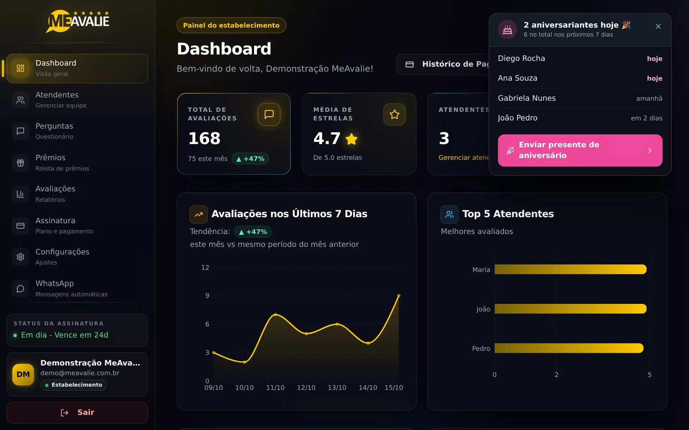Screen dimensions: 689x430
Task: Click the Dashboard grid icon
Action: click(x=20, y=68)
